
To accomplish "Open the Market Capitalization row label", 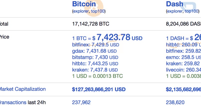I will pyautogui.click(x=22, y=89).
